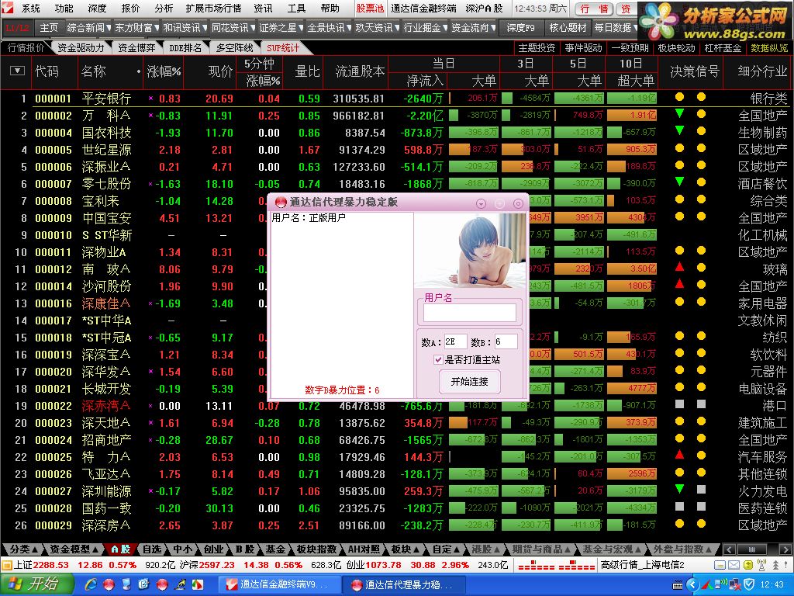
Task: Switch to 创业 bottom tab
Action: 213,549
